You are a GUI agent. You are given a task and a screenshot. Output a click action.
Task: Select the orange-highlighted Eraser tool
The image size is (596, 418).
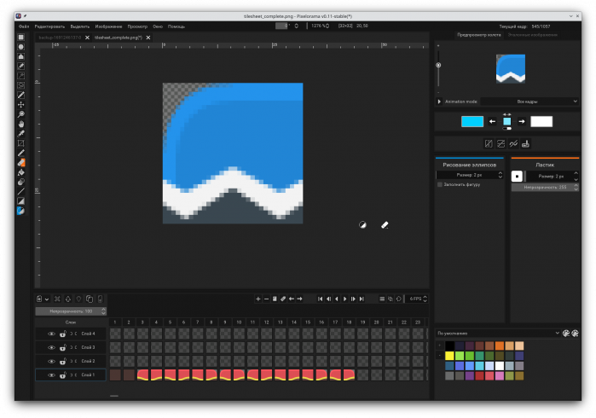[x=21, y=163]
